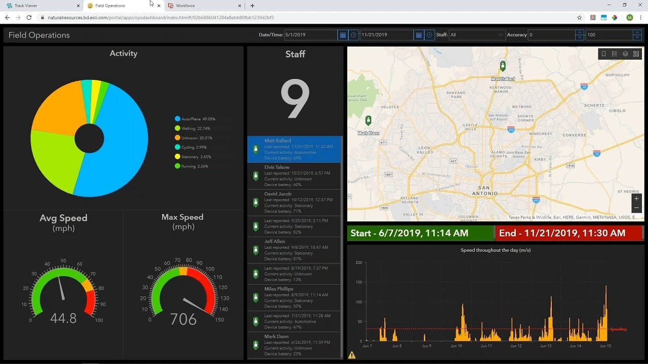Select staff row last reported 8/19/2019
The height and width of the screenshot is (364, 648).
[x=295, y=274]
